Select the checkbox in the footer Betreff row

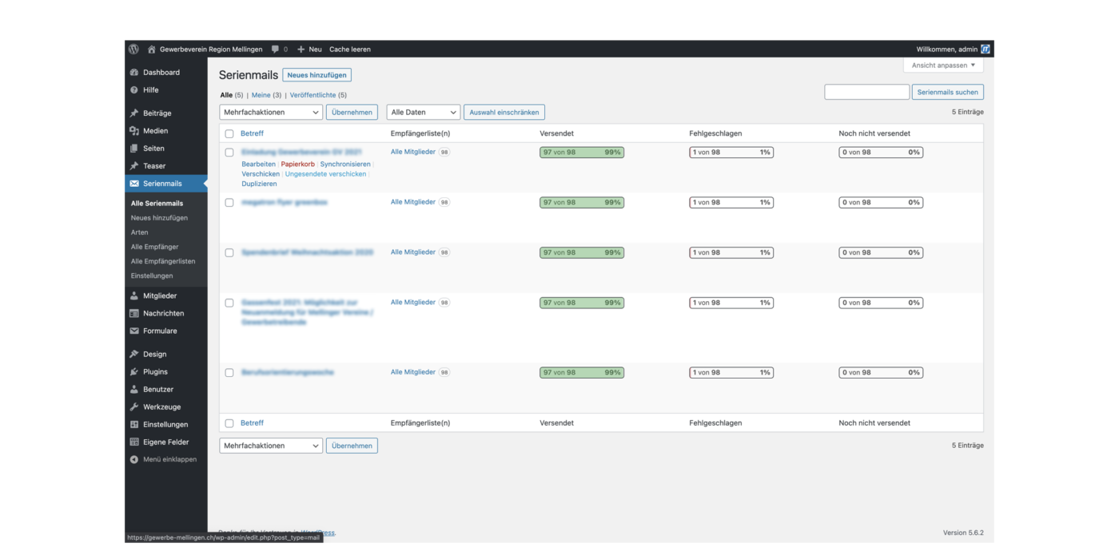pos(229,423)
